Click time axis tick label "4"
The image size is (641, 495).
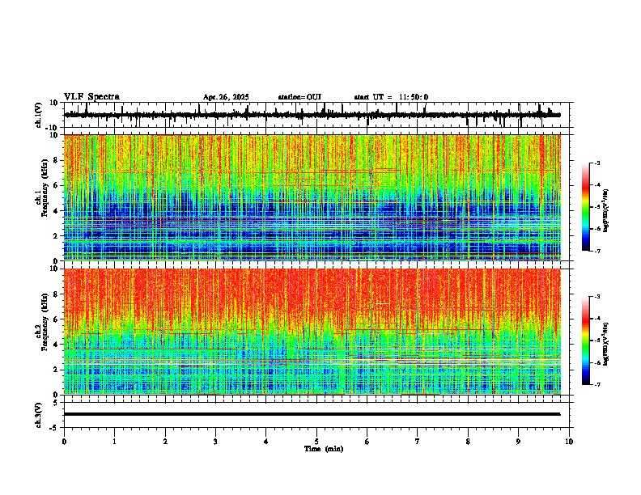[266, 442]
